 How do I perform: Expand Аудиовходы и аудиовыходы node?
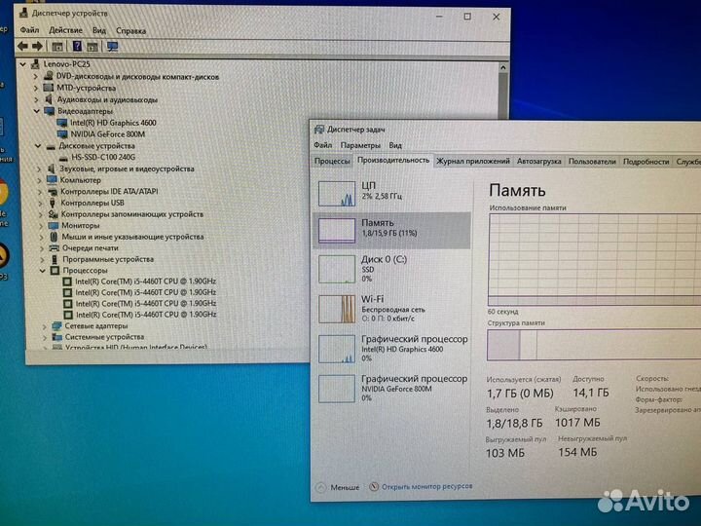click(x=37, y=99)
